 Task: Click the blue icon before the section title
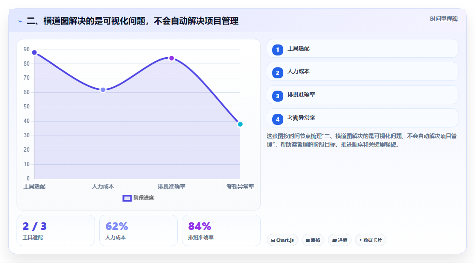20,22
